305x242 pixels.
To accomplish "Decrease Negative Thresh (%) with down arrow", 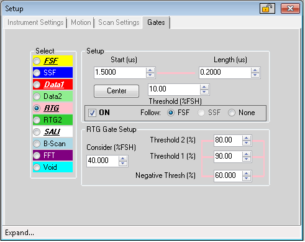I will tap(247, 179).
